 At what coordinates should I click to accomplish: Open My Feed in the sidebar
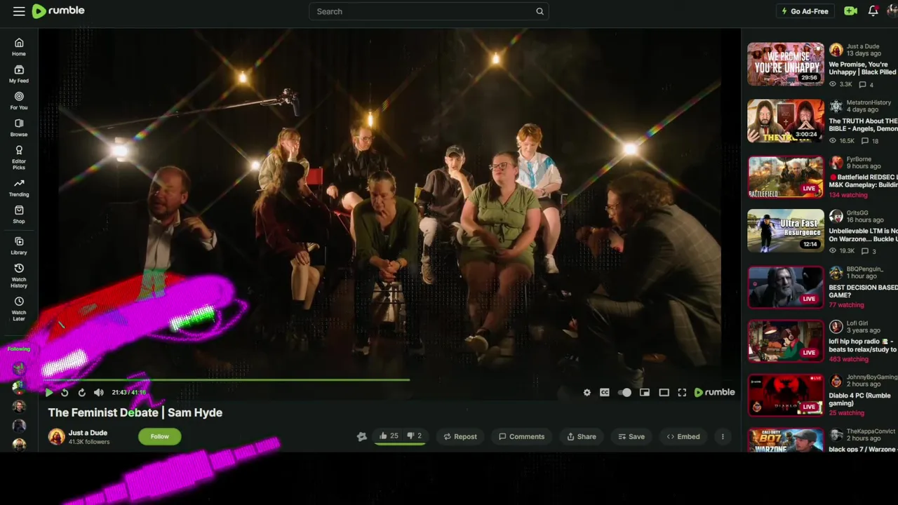pos(19,74)
